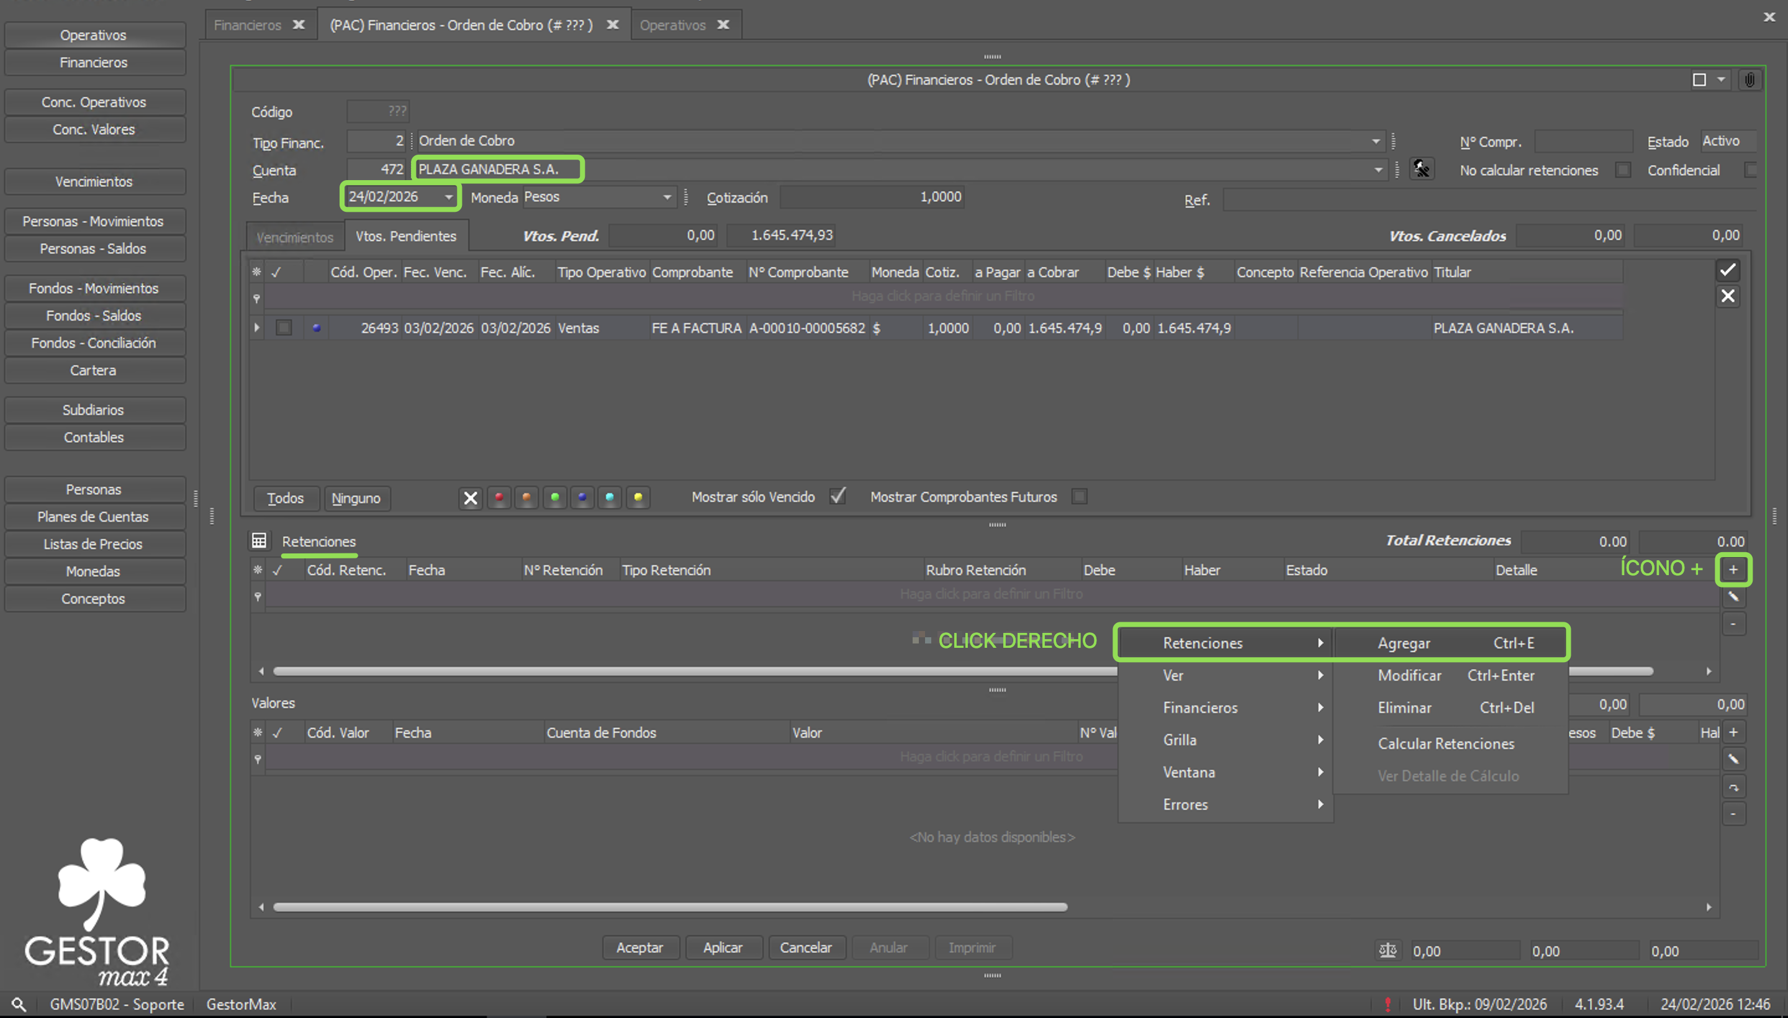Expand the Moneda Pesos dropdown

coord(667,197)
